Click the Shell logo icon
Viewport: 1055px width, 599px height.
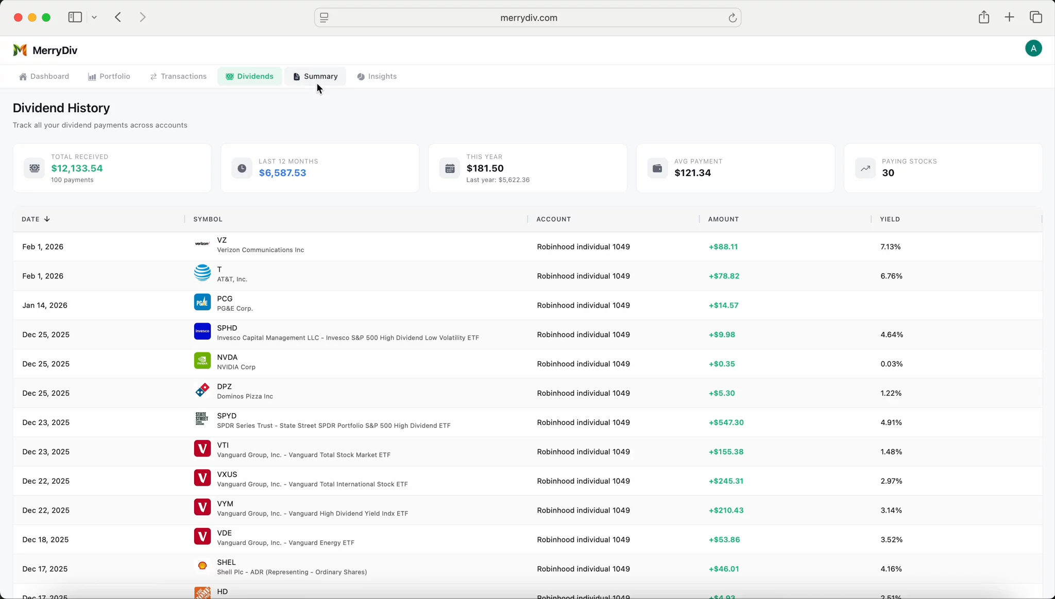(x=202, y=566)
